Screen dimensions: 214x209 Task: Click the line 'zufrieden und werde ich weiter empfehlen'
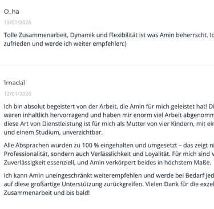coord(65,44)
